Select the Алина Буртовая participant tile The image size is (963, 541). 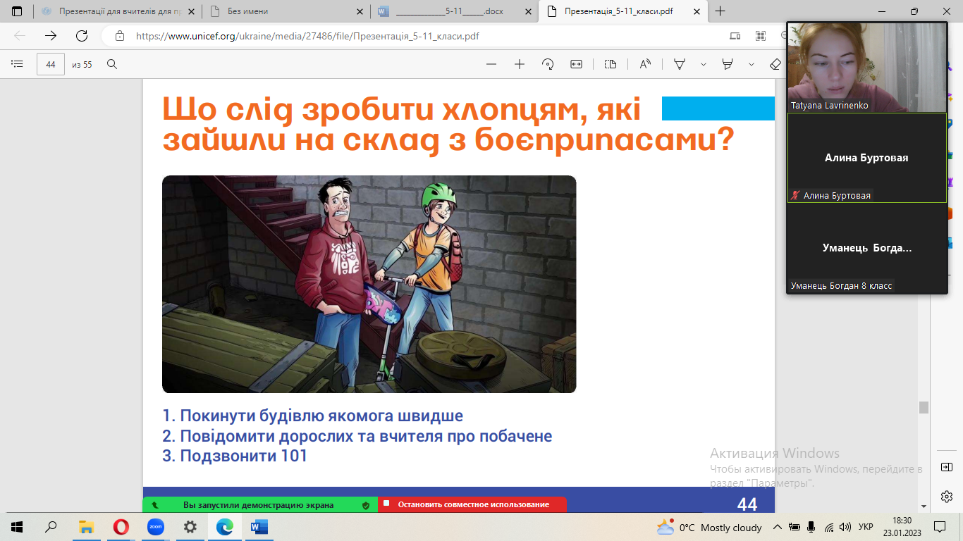tap(867, 158)
